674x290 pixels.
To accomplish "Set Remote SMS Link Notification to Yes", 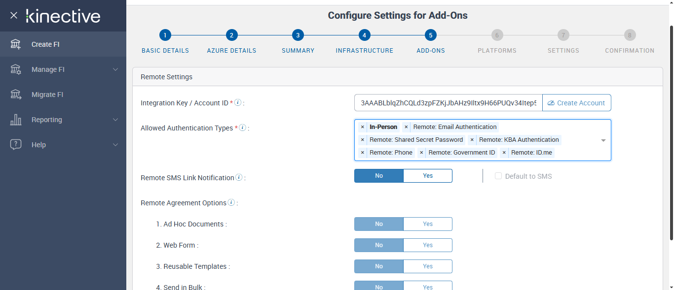I will pyautogui.click(x=427, y=176).
